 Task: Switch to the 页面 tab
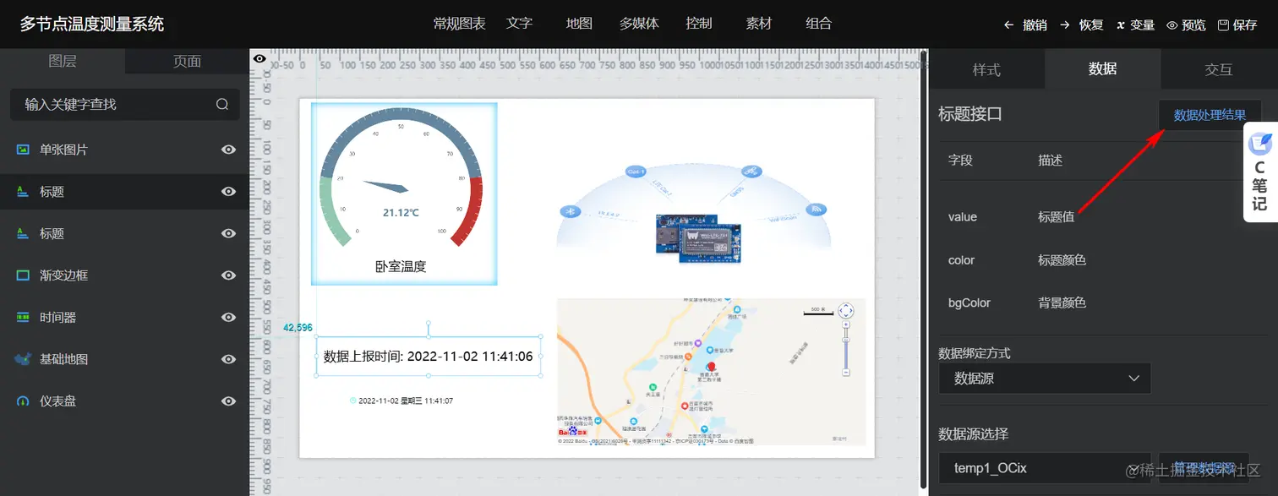188,61
